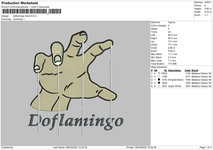Click the cream color swatch coded 1071
This screenshot has width=213, height=150.
click(159, 76)
